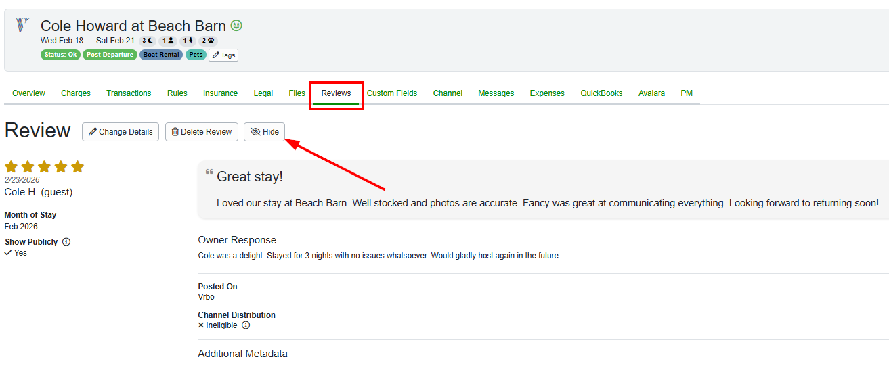Click the green smiley face guest icon
The height and width of the screenshot is (372, 889).
[x=236, y=26]
